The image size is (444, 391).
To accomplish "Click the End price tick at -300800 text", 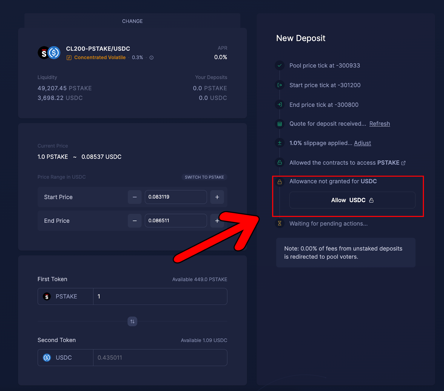I will tap(324, 105).
